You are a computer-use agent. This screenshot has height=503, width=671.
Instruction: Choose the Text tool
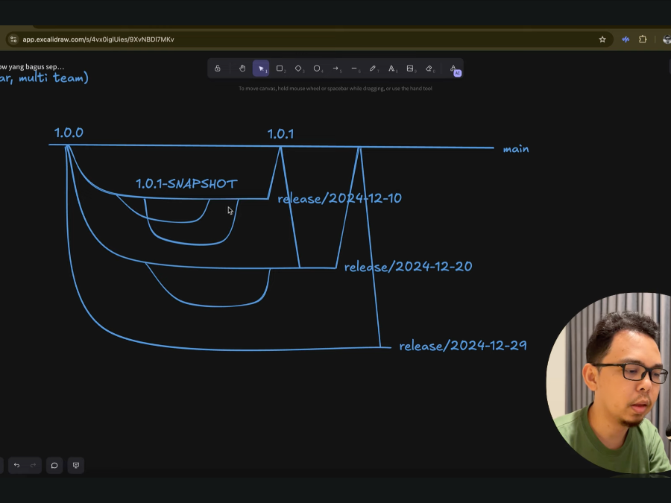coord(391,69)
